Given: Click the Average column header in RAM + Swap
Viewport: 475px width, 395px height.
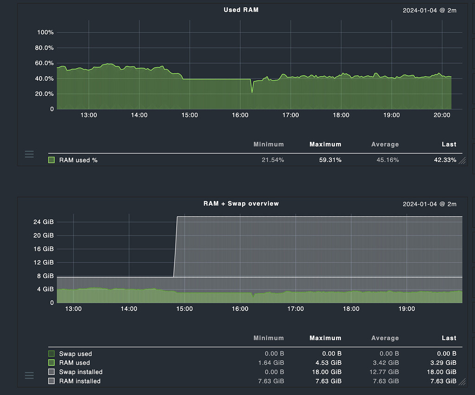Looking at the screenshot, I should click(x=385, y=338).
